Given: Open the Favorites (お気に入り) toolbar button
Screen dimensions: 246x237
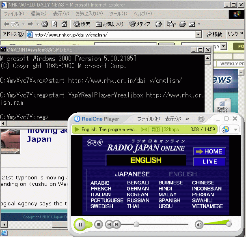Looking at the screenshot, I should tap(110, 24).
